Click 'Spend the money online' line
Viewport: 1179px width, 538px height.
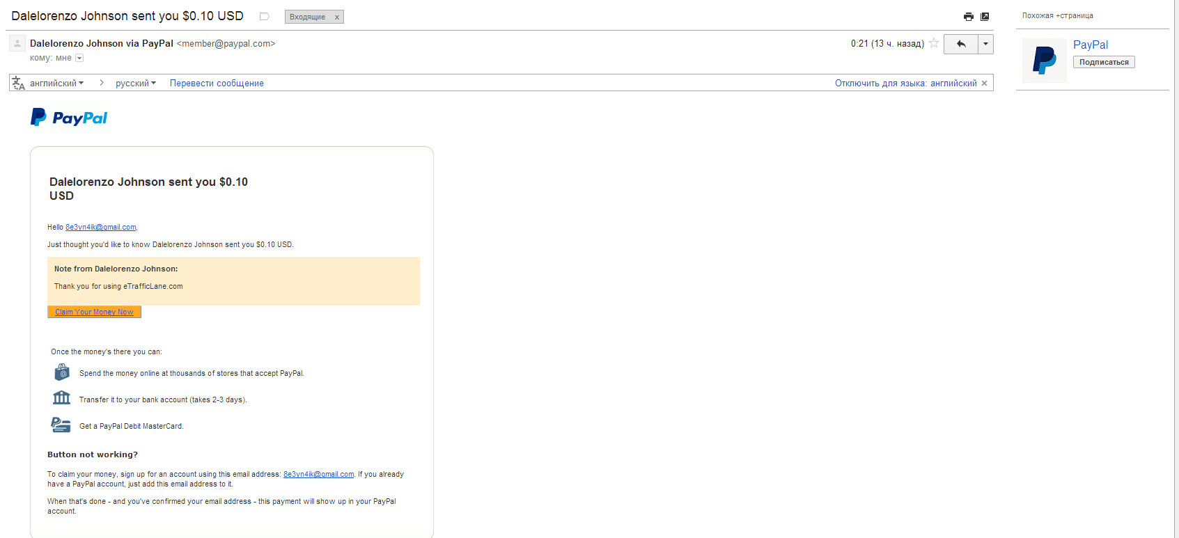click(192, 374)
